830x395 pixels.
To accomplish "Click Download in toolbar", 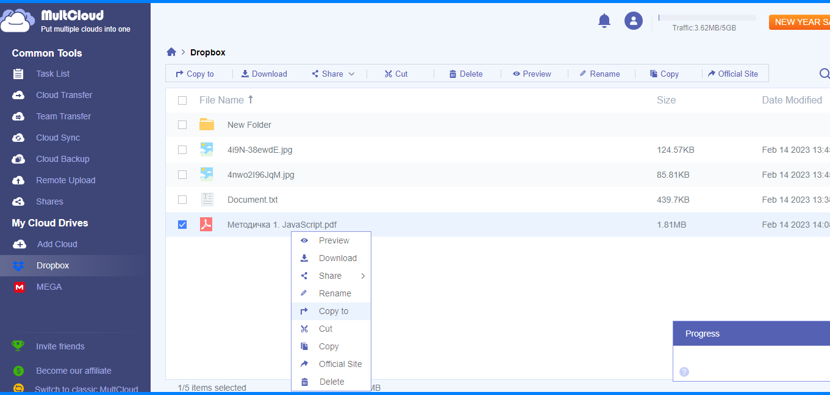I will [264, 74].
